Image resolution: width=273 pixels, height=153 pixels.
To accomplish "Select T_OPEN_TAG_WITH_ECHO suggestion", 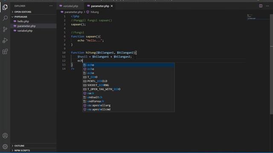I will pyautogui.click(x=128, y=89).
